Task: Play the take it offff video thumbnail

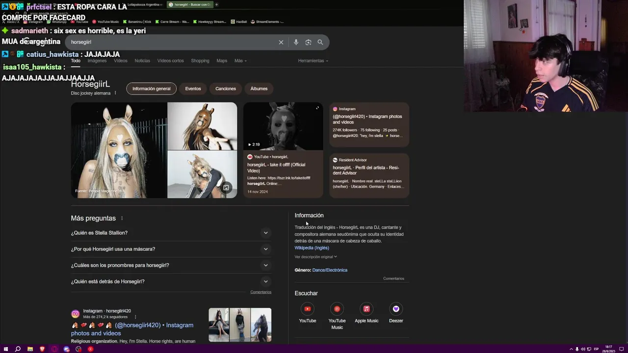Action: click(x=283, y=126)
